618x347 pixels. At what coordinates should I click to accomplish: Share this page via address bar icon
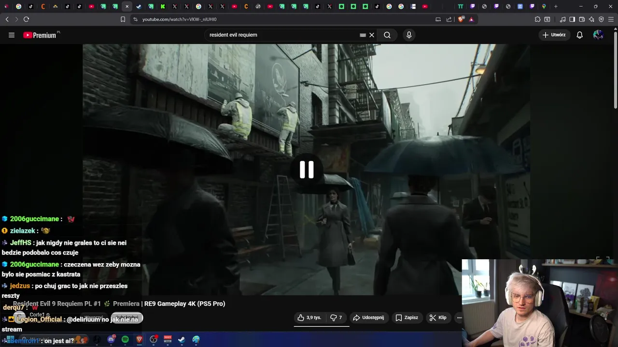coord(449,19)
